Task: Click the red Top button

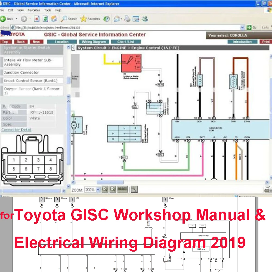Action: pyautogui.click(x=6, y=42)
